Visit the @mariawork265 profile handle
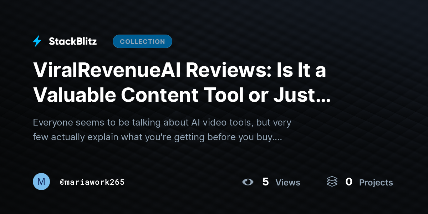Viewport: 428px width, 214px height. point(92,182)
